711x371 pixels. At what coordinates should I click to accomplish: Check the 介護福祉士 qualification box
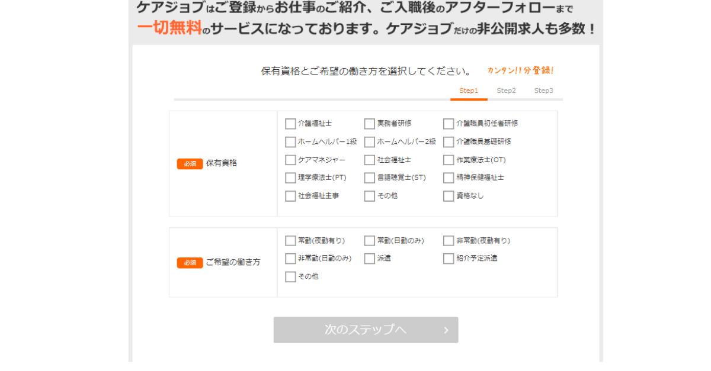point(290,124)
